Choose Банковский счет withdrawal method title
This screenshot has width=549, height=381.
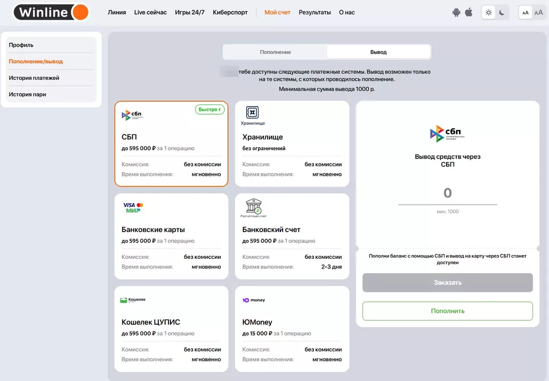tap(271, 230)
